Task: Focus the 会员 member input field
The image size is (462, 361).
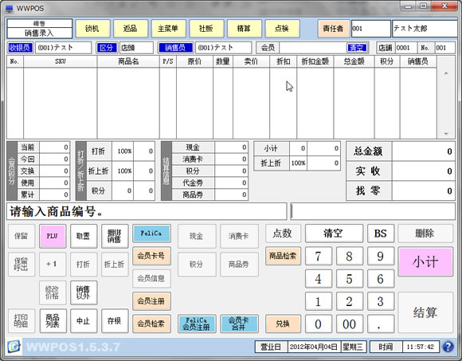Action: pyautogui.click(x=313, y=48)
